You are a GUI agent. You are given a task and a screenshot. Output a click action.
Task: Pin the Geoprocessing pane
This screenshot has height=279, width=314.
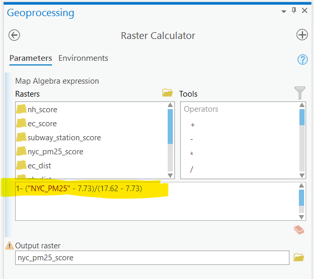click(294, 11)
